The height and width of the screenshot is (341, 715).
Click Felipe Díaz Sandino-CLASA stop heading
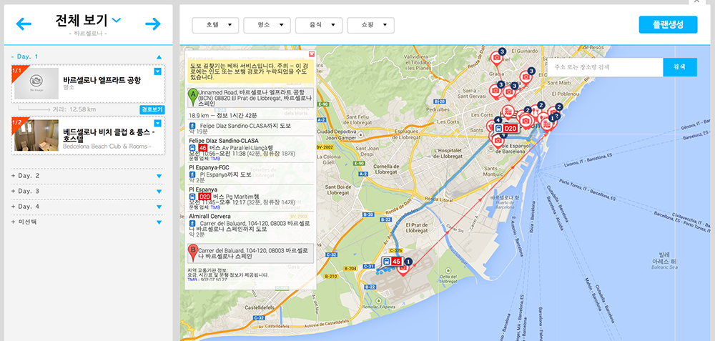223,141
